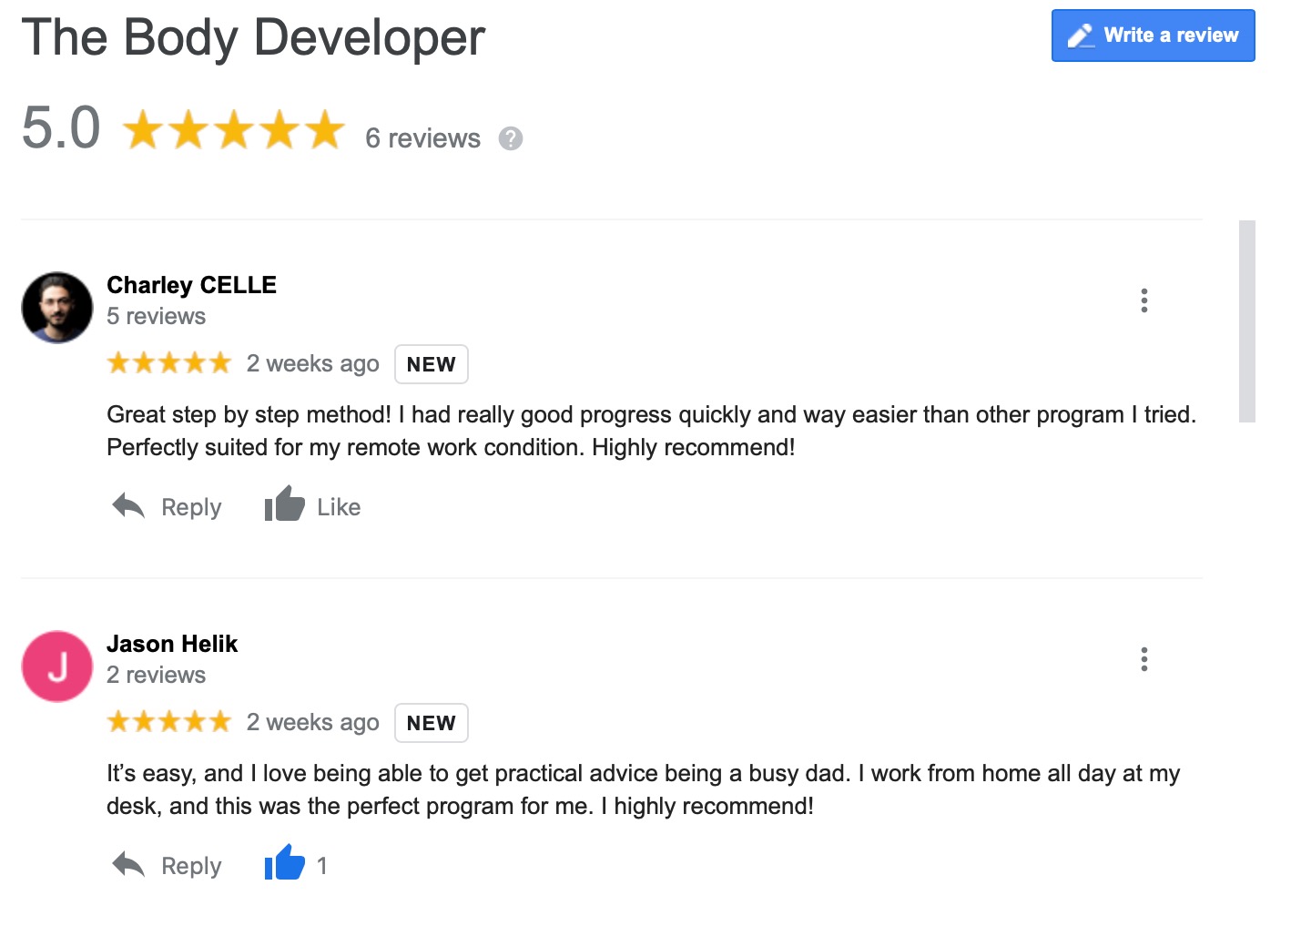Screen dimensions: 1291x936
Task: Click the reviews list scrollbar thumb
Action: point(1246,320)
